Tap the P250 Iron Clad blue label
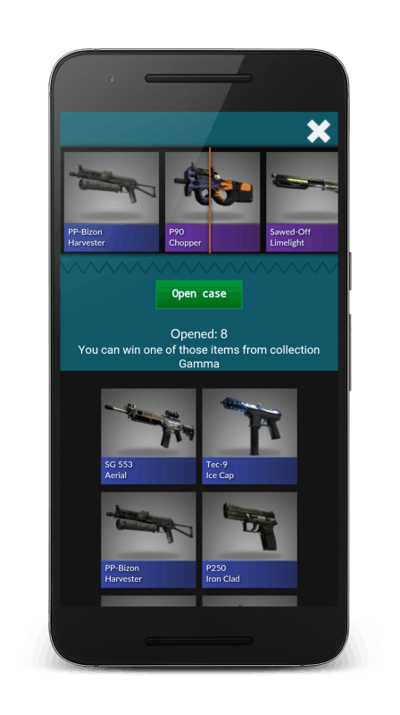The width and height of the screenshot is (400, 715). coord(250,574)
